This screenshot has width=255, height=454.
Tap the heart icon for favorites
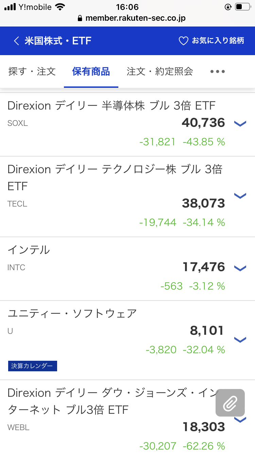(x=183, y=41)
